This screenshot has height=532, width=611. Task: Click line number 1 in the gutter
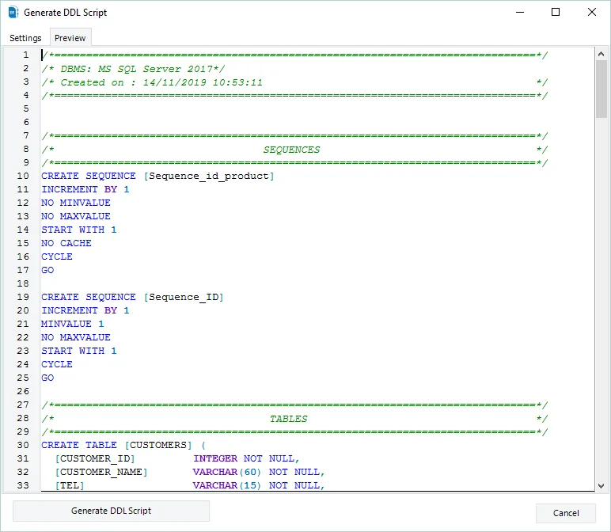(25, 55)
